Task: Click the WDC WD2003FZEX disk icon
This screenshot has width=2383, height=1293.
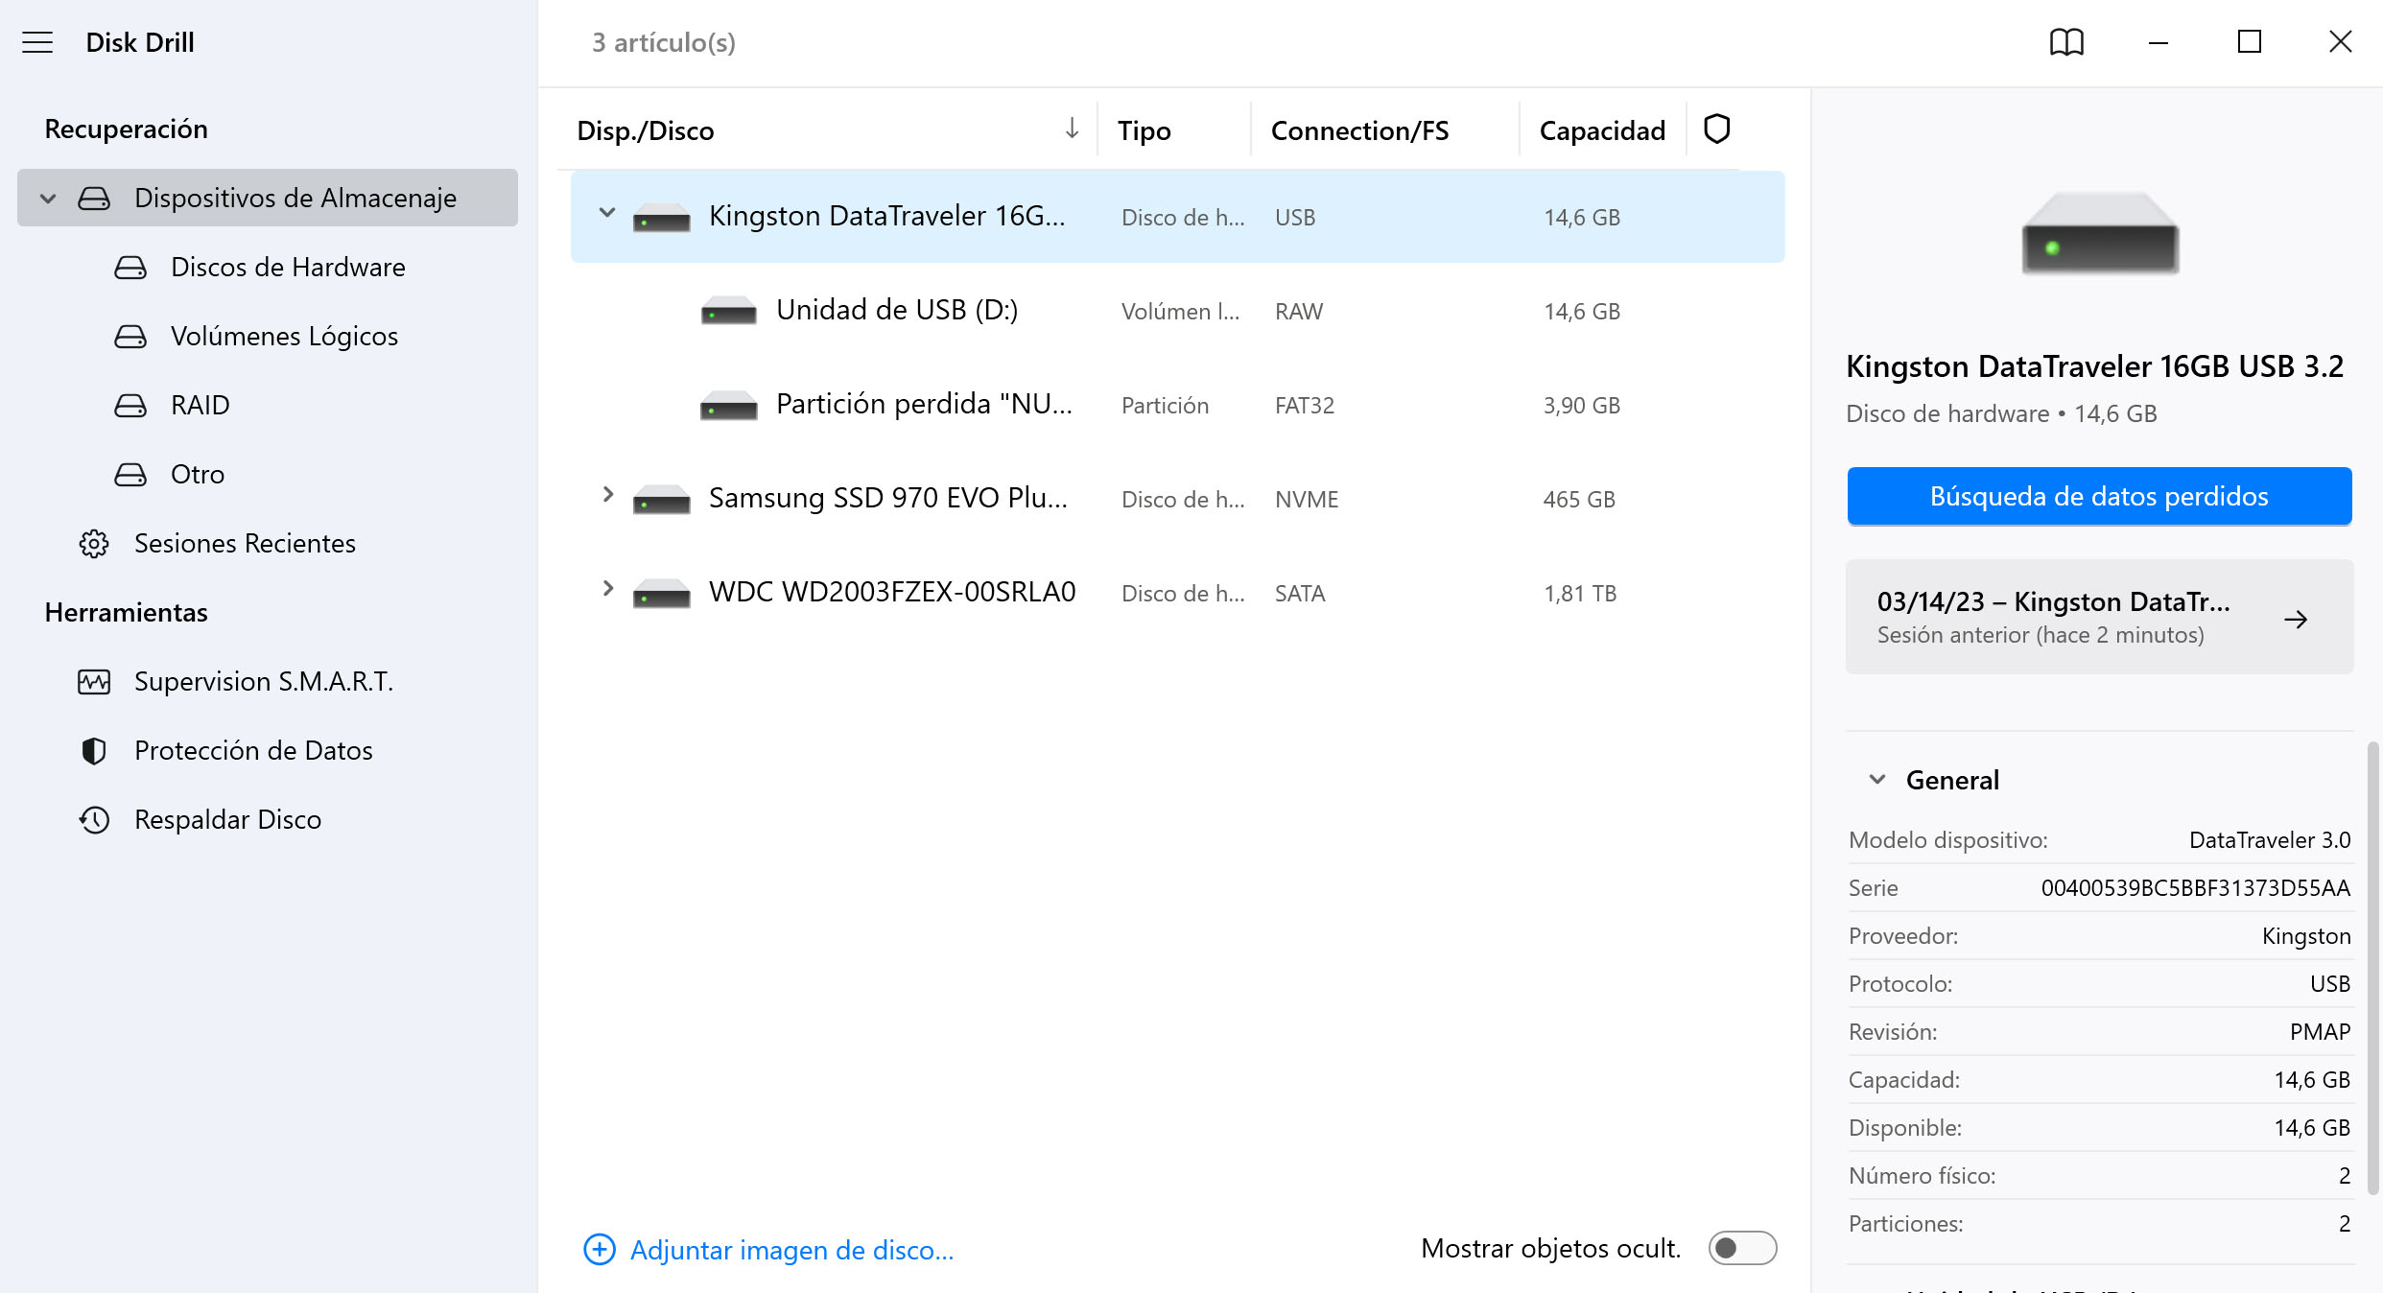Action: pos(662,593)
